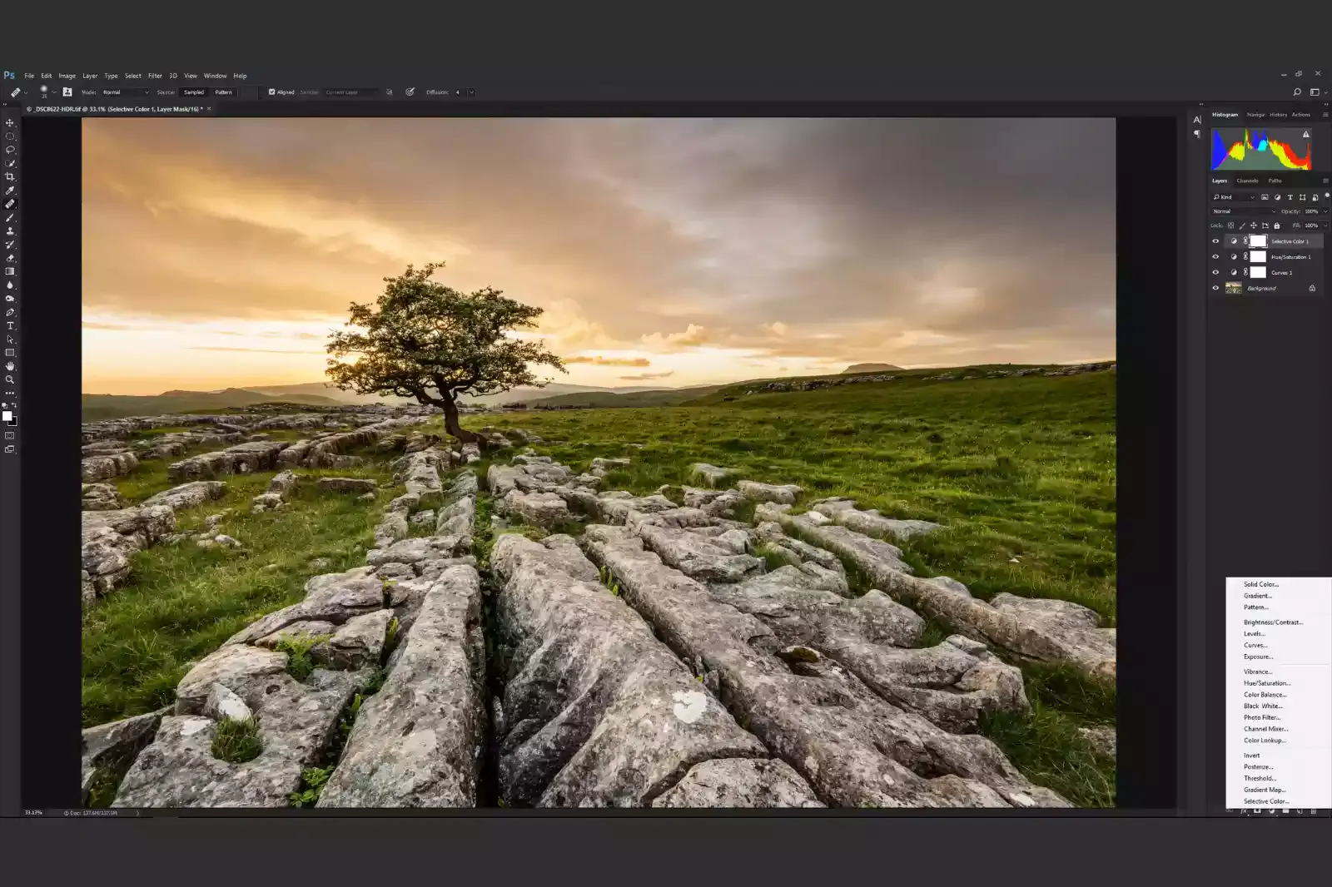This screenshot has height=887, width=1332.
Task: Toggle lock position
Action: [x=1254, y=225]
